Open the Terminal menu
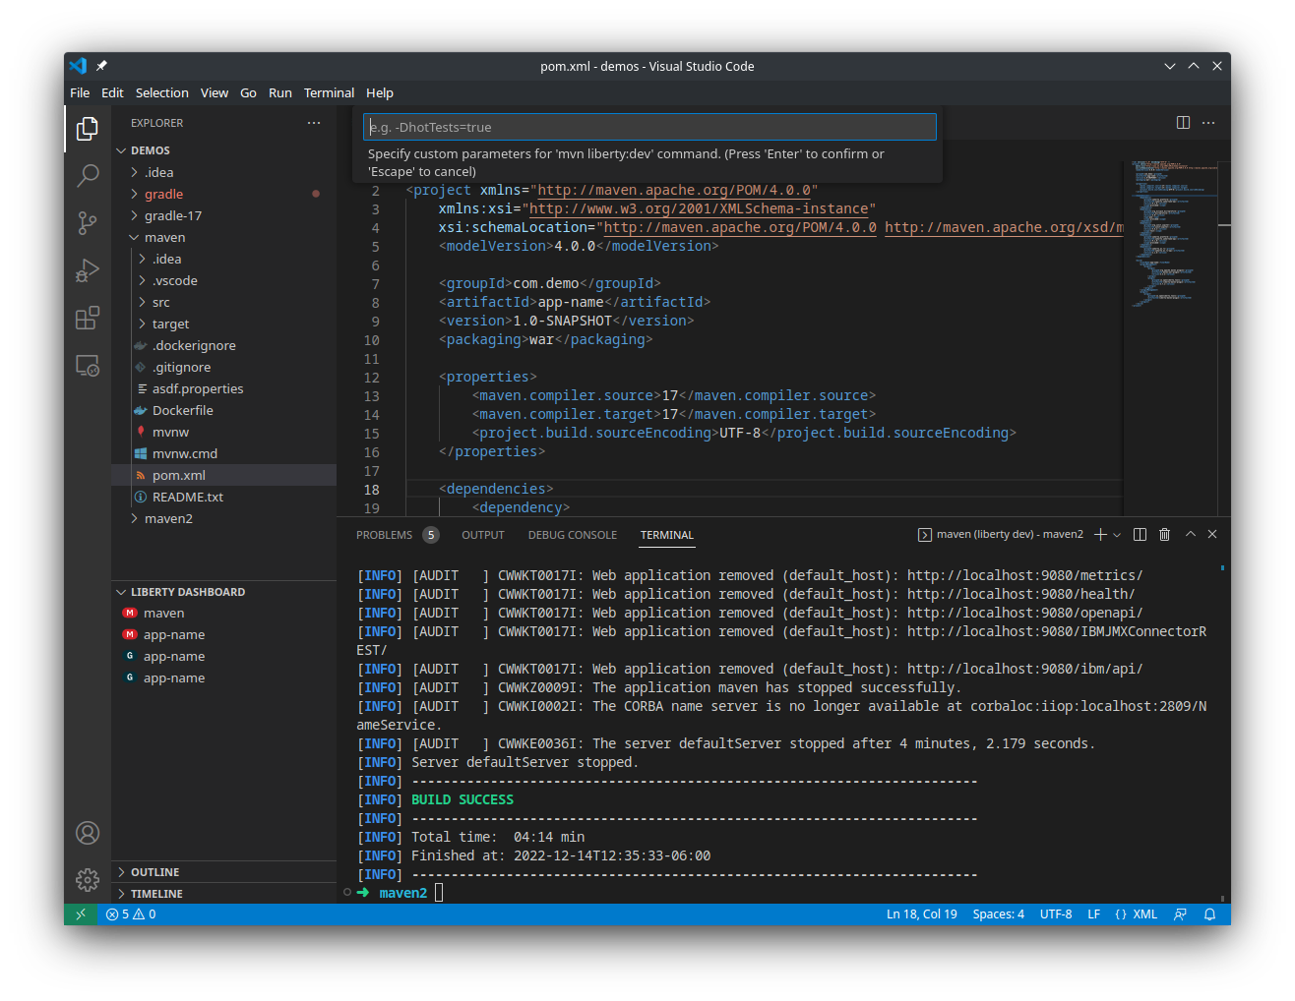 (329, 92)
